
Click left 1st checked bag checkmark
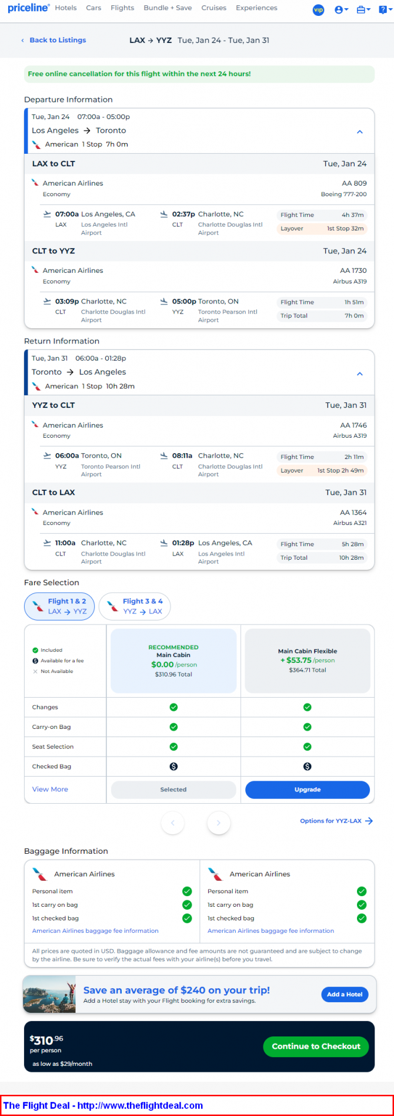click(x=187, y=918)
